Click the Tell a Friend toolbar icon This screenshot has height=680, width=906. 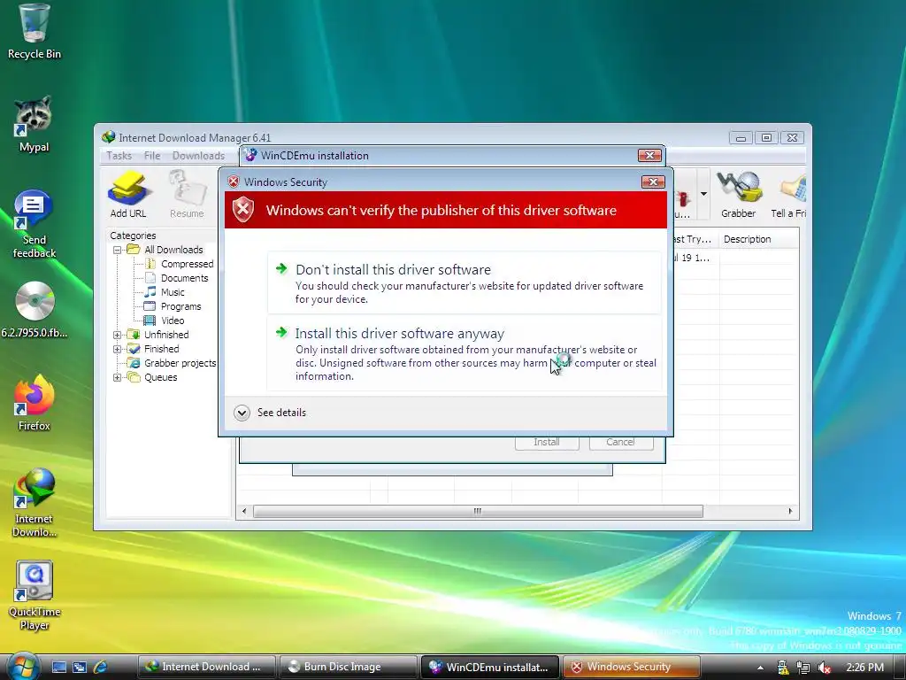click(x=788, y=195)
